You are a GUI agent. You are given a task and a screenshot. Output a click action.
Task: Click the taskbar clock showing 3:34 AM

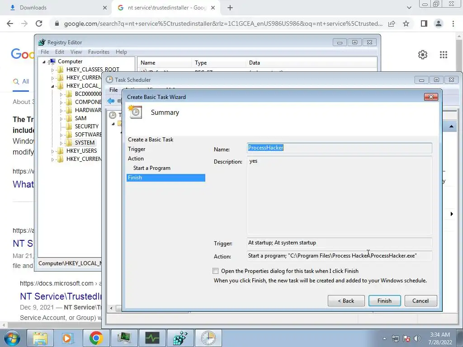[x=440, y=338]
